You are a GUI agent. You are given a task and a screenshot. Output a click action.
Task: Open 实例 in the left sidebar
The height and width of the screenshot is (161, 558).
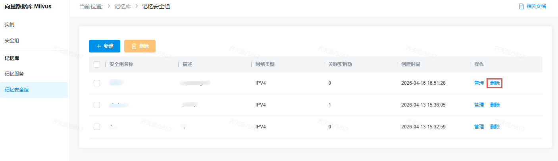click(x=10, y=25)
